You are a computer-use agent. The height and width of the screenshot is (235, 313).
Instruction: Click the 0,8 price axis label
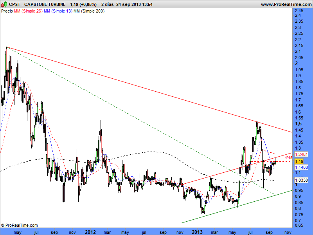coord(298,208)
